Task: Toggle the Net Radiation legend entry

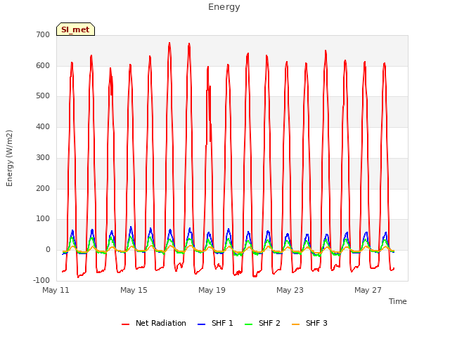Action: pos(154,323)
